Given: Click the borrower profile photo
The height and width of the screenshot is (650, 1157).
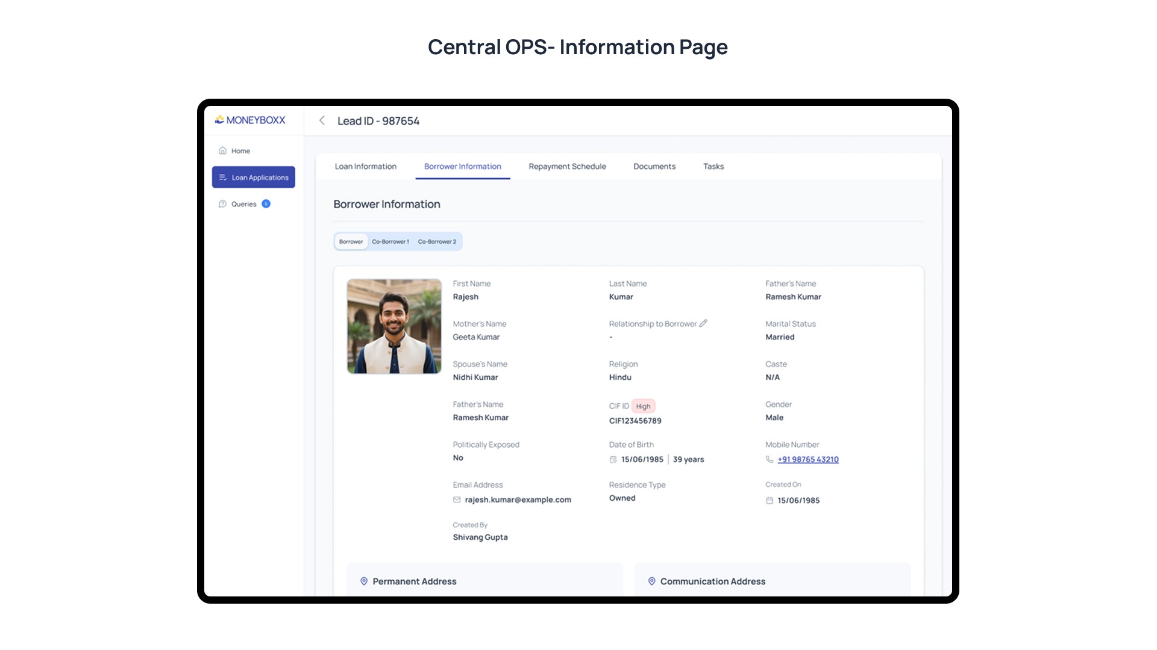Looking at the screenshot, I should click(394, 326).
